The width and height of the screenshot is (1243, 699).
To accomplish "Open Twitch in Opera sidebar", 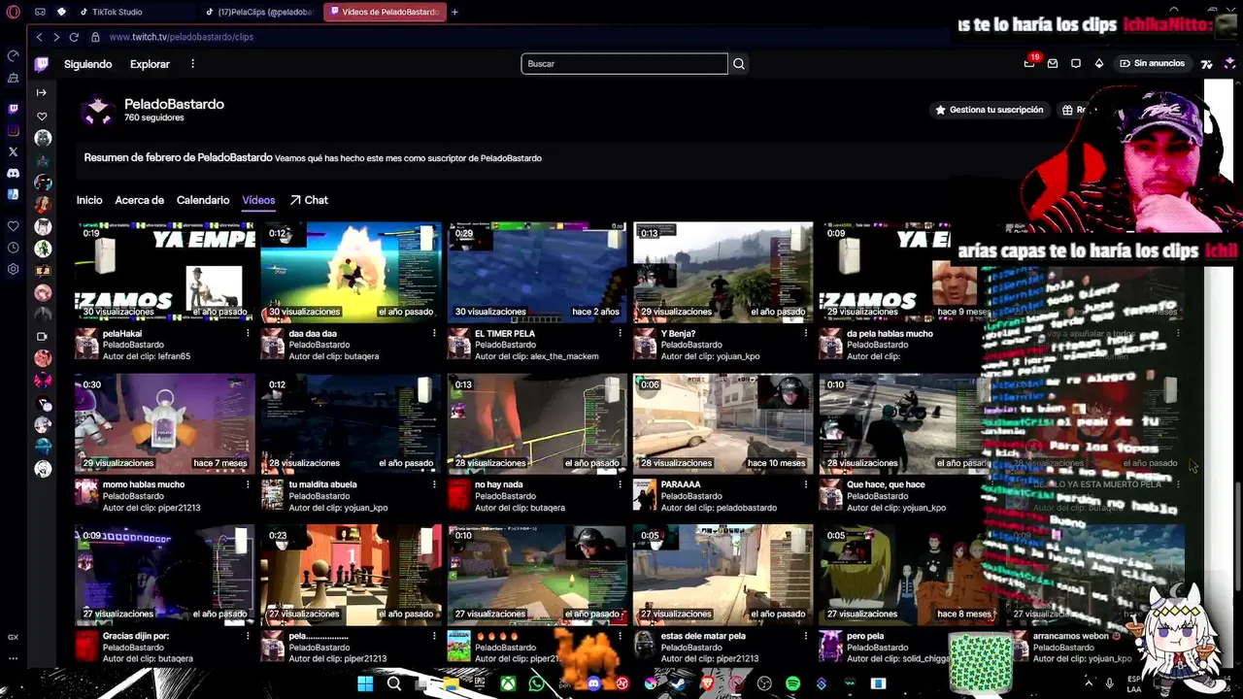I will tap(14, 109).
